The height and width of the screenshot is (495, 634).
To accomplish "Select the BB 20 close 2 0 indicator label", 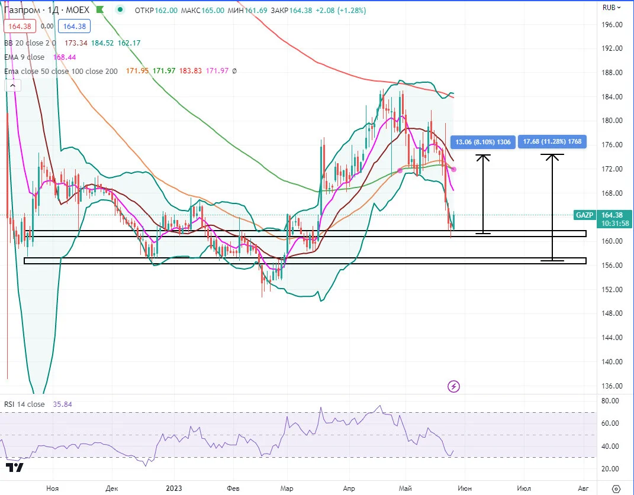I will tap(30, 43).
